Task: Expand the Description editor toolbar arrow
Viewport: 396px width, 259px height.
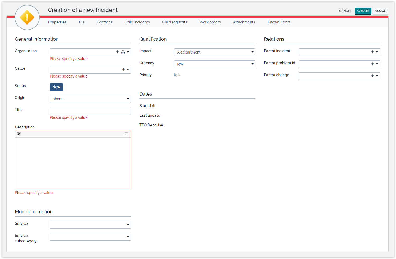Action: (126, 134)
